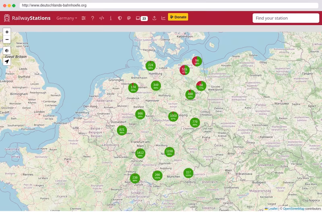Open the 117 station cluster near Salzburg
Viewport: 322px width, 212px height.
coord(188,173)
